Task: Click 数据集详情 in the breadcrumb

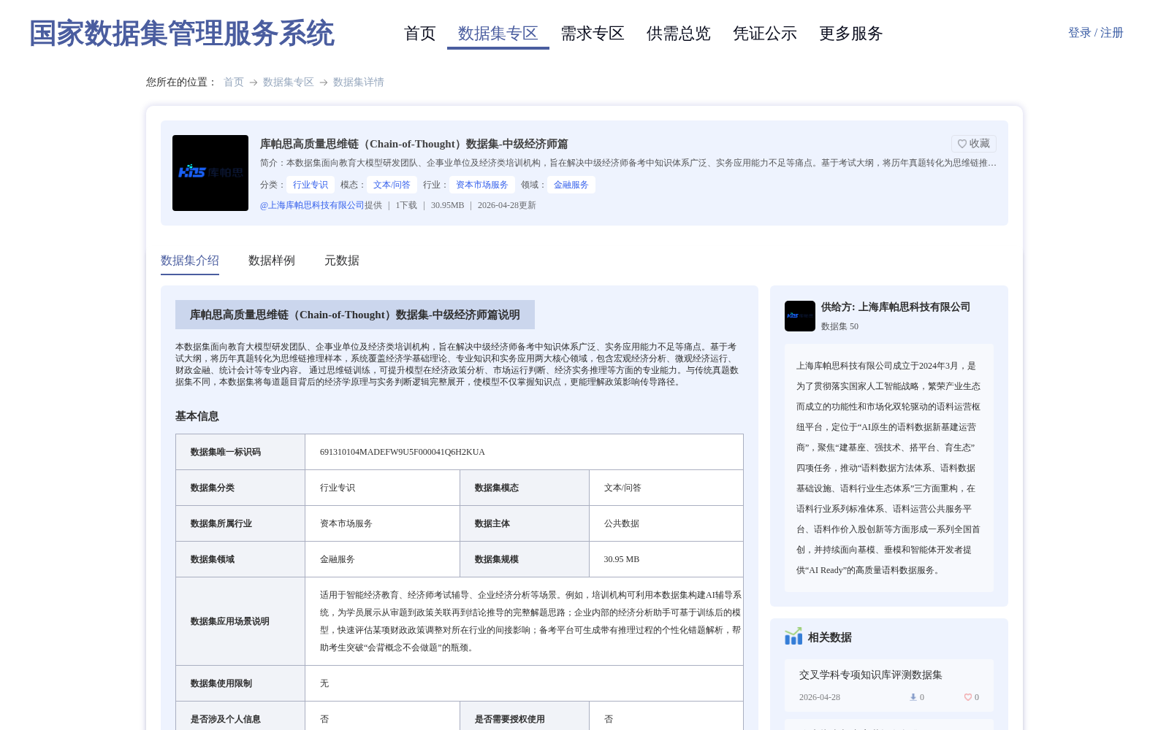Action: (359, 82)
